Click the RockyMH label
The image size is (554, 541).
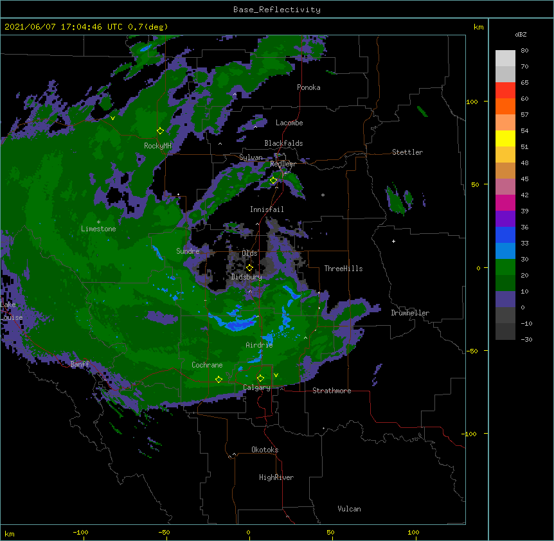point(157,146)
